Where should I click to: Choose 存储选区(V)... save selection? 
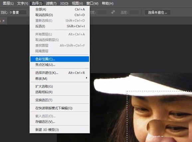[x=60, y=122]
